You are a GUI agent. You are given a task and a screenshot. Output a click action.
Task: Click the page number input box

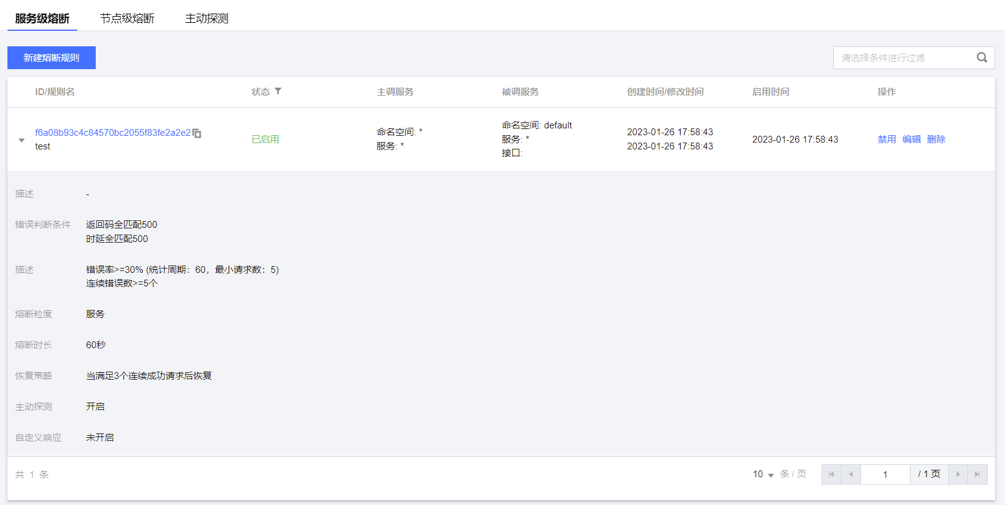tap(885, 474)
